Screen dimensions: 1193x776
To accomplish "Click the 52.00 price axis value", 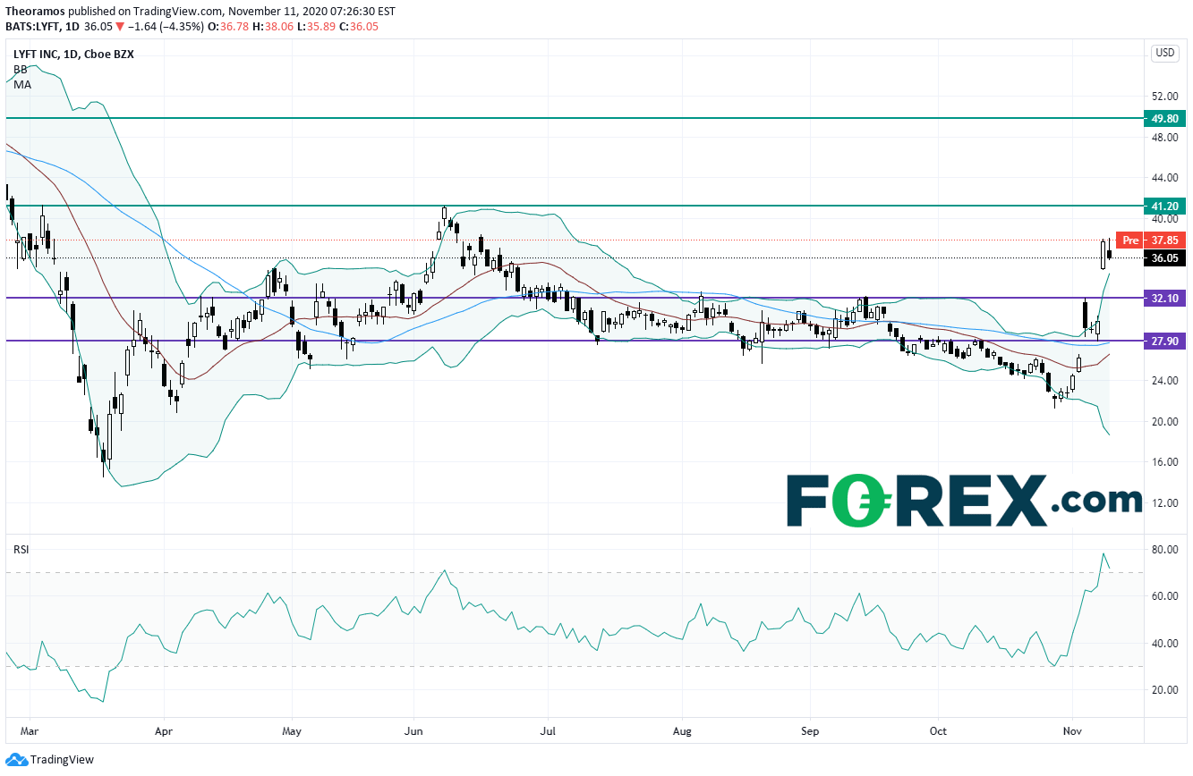I will [1165, 97].
